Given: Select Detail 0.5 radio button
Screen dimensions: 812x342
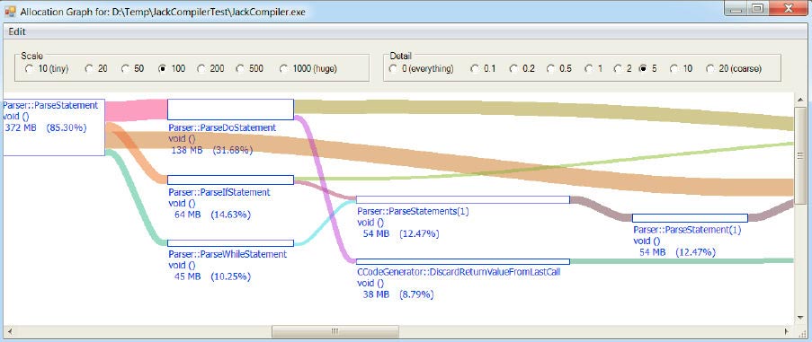Looking at the screenshot, I should pyautogui.click(x=551, y=69).
